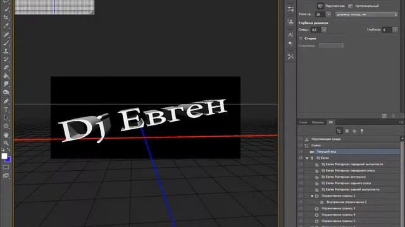Image resolution: width=405 pixels, height=227 pixels.
Task: Select the Horizontal Type tool
Action: click(6, 109)
